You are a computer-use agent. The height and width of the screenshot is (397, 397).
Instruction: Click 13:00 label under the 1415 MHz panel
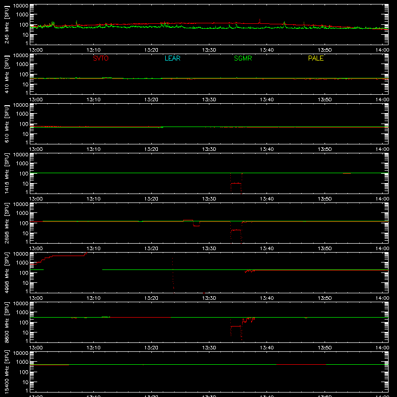(36, 199)
